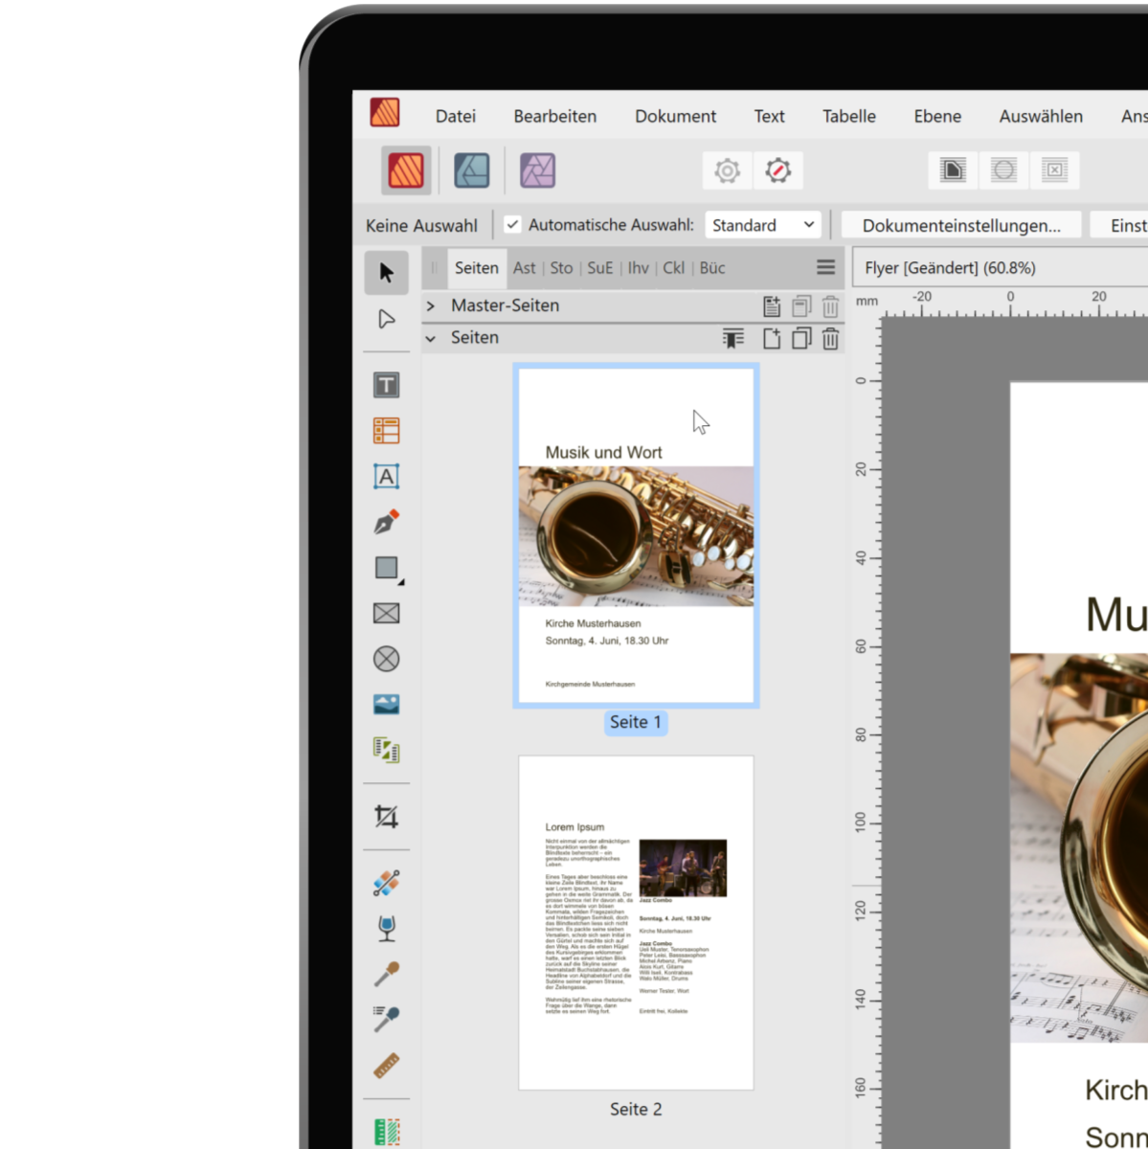
Task: Select the Node tool
Action: tap(386, 319)
